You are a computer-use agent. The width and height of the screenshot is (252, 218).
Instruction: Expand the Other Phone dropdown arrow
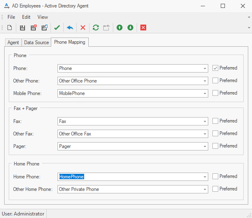click(x=205, y=81)
